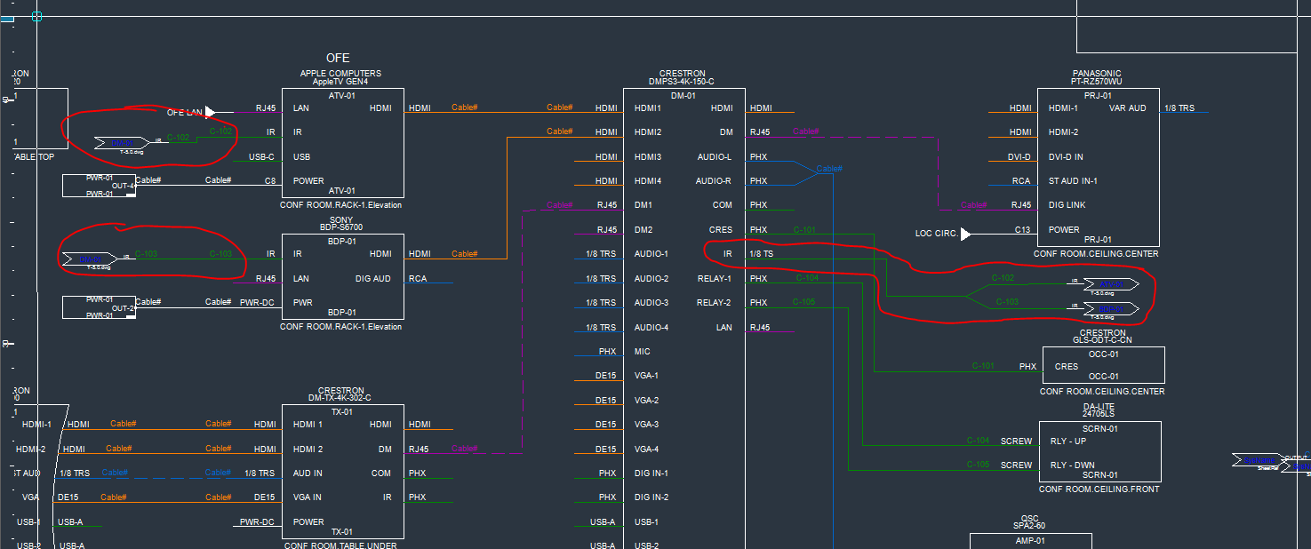Click the BDP-S6700 model label
The image size is (1311, 549).
(341, 227)
